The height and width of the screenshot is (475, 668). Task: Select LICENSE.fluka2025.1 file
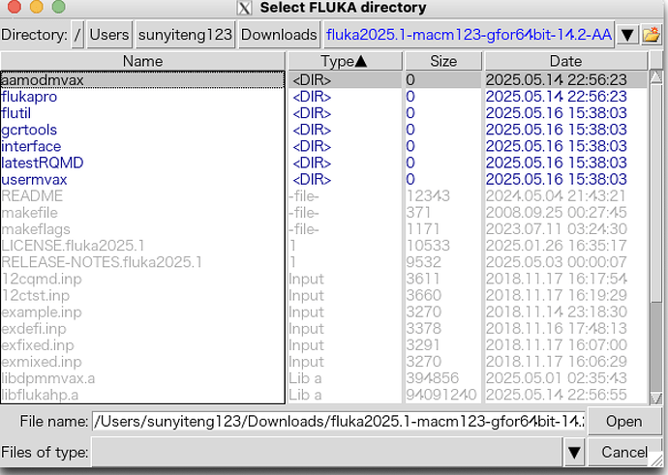point(73,246)
